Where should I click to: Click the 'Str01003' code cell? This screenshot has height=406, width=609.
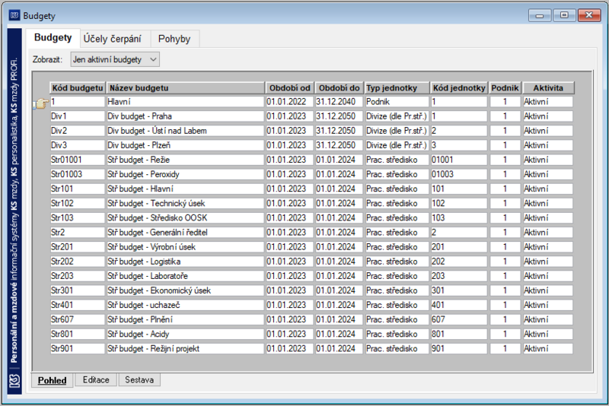(78, 175)
